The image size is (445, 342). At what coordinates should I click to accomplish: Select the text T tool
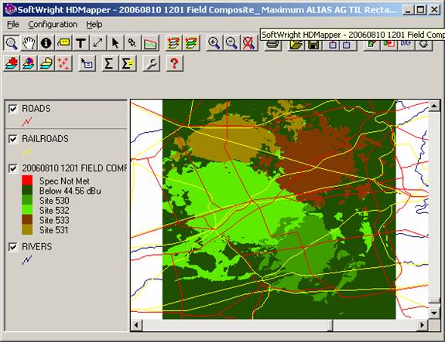[x=81, y=43]
